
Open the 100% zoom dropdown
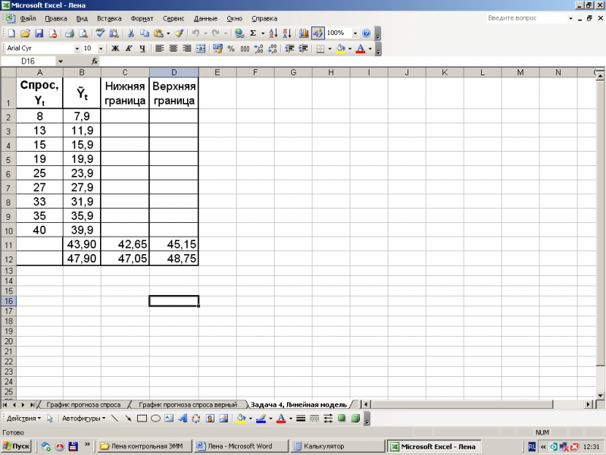[355, 33]
